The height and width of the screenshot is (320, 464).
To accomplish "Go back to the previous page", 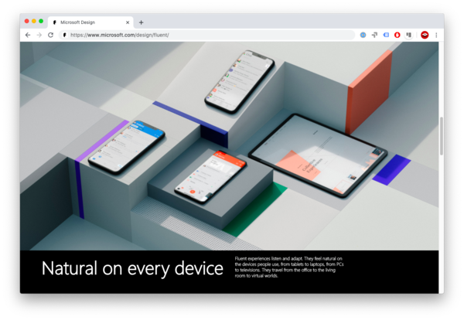I will coord(28,36).
